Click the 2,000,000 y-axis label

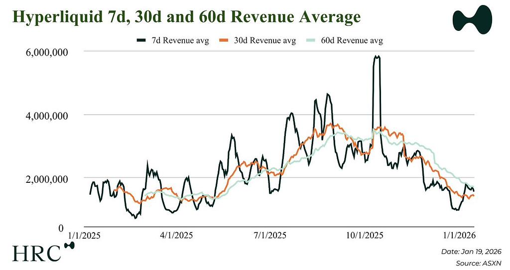click(43, 178)
